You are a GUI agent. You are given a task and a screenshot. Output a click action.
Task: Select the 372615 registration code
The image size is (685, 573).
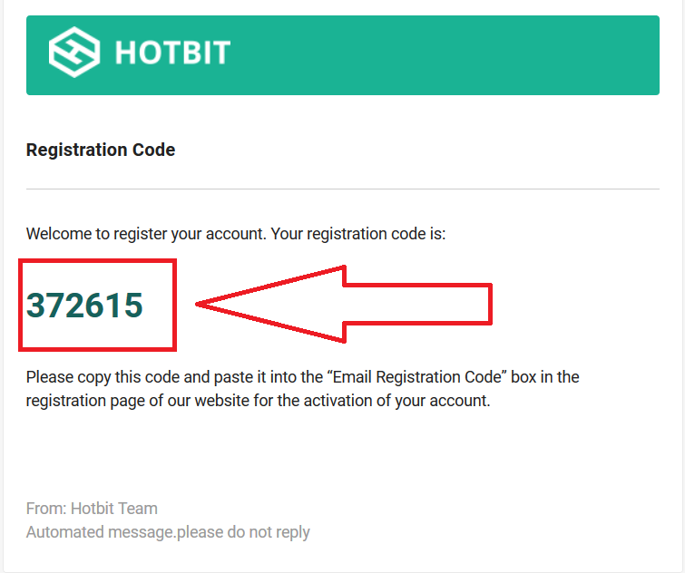[x=84, y=305]
